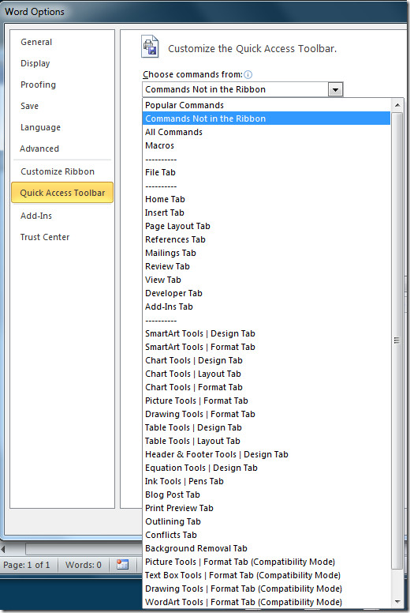Image resolution: width=410 pixels, height=613 pixels.
Task: Select Conflicts Tab entry
Action: coord(266,535)
